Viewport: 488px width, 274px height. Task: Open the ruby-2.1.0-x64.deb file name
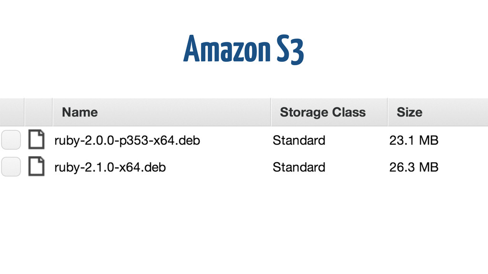click(x=110, y=167)
